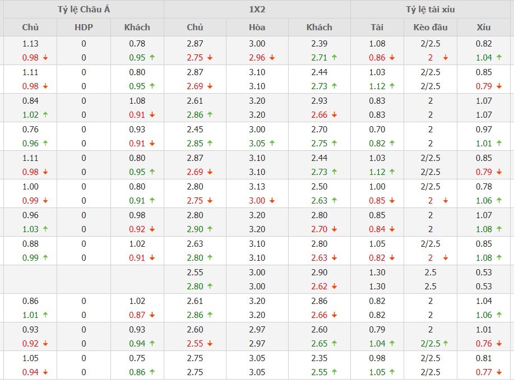The width and height of the screenshot is (514, 383).
Task: Click the green up arrow beside 2.90
Action: [x=210, y=229]
